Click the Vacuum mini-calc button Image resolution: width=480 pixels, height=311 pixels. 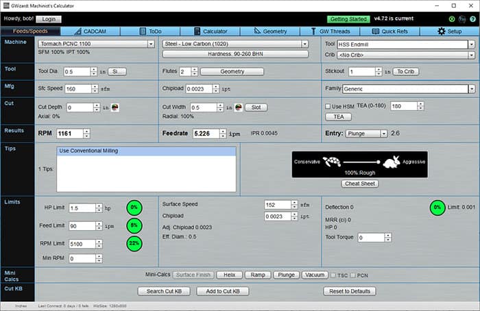click(x=315, y=275)
